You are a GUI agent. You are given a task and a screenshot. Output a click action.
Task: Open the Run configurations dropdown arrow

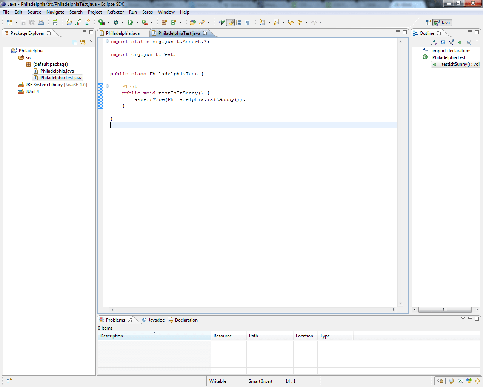click(137, 22)
